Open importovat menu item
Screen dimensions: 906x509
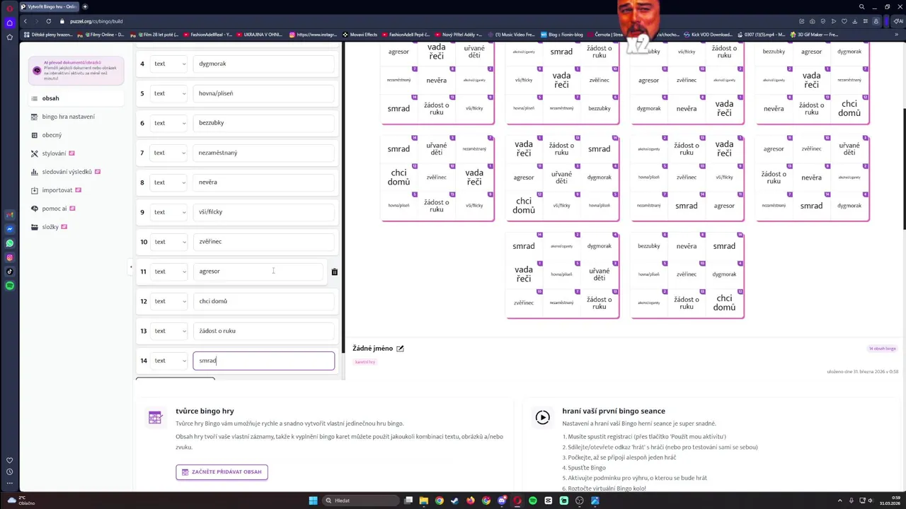[57, 190]
